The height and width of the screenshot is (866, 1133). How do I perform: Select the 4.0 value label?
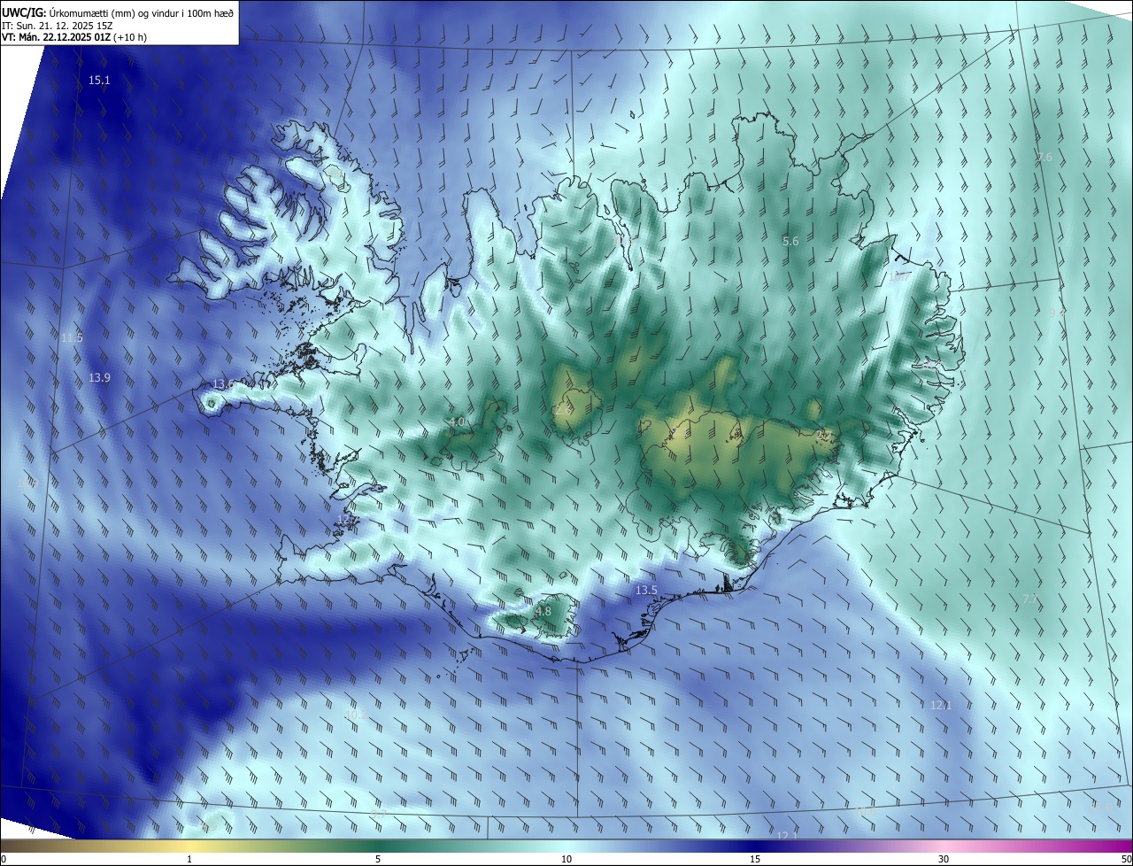(457, 422)
